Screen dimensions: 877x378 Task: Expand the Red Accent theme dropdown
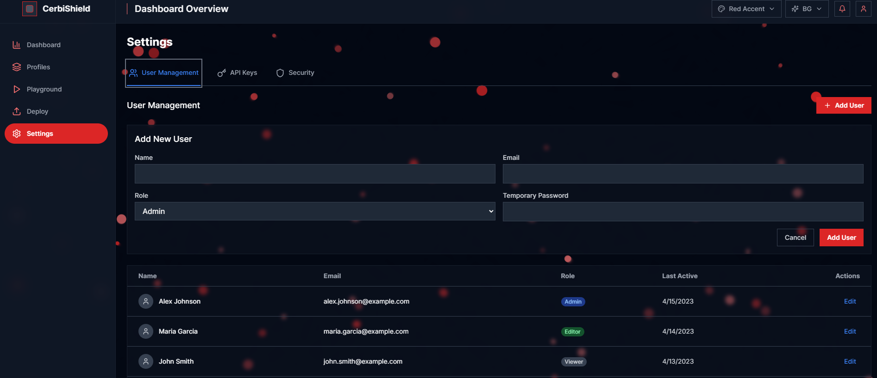pos(746,9)
